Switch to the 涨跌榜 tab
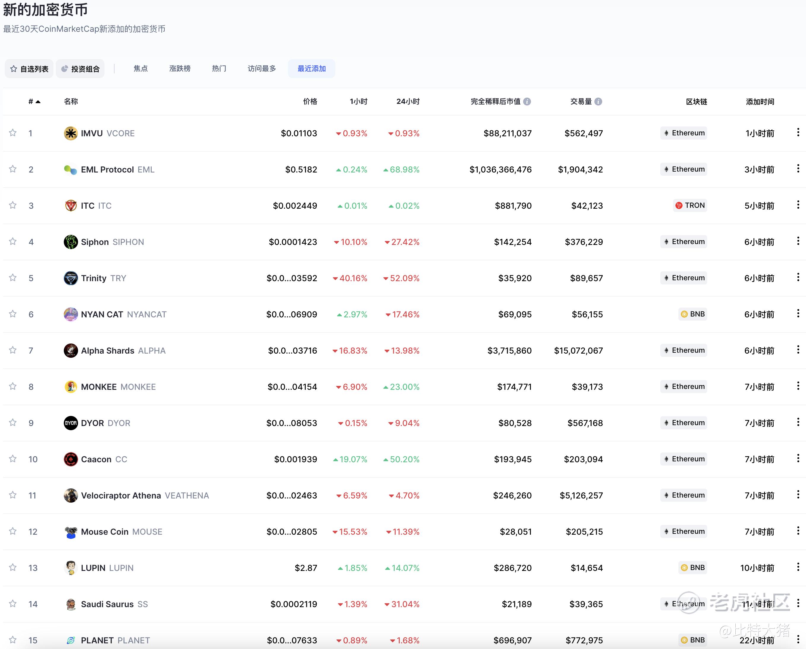The image size is (806, 649). [180, 69]
